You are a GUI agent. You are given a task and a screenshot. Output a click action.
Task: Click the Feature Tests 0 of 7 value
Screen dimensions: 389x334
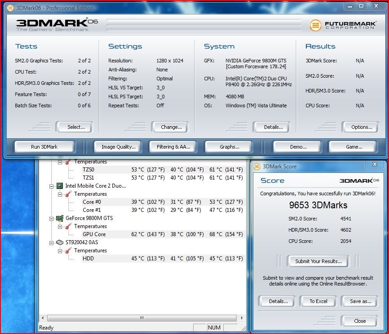point(84,94)
